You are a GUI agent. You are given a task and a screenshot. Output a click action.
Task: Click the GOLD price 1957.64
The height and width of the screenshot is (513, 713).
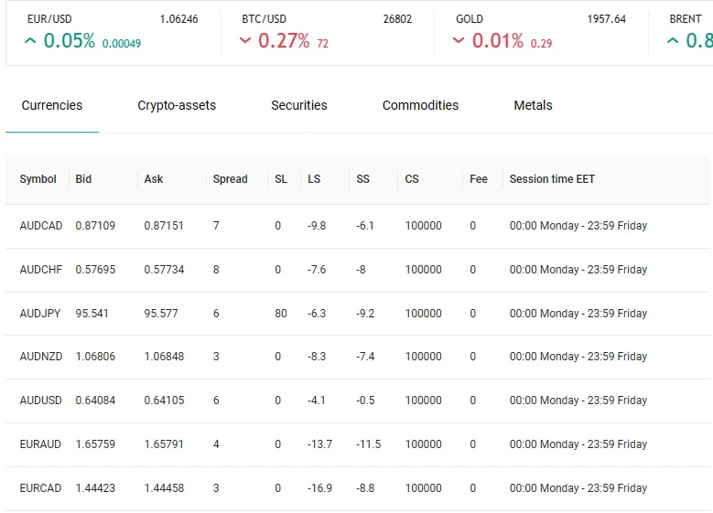(606, 19)
